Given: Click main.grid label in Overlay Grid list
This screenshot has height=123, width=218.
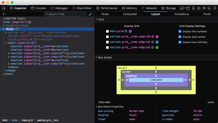Looking at the screenshot, I should (x=116, y=31).
